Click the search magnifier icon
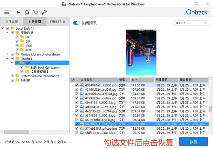The image size is (213, 149). 205,23
